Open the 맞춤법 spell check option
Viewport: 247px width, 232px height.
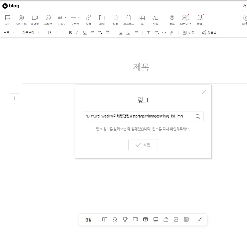click(209, 33)
